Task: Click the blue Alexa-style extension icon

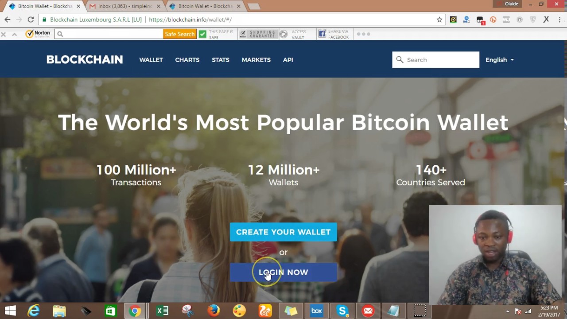Action: tap(466, 19)
